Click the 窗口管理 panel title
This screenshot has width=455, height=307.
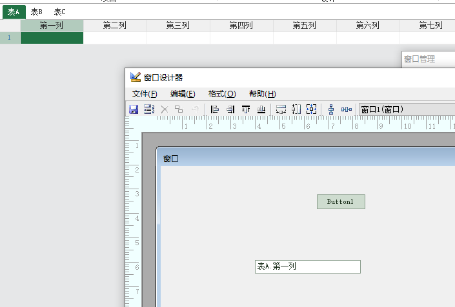click(x=420, y=59)
